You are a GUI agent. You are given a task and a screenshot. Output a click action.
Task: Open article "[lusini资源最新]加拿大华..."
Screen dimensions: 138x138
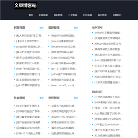109,60
